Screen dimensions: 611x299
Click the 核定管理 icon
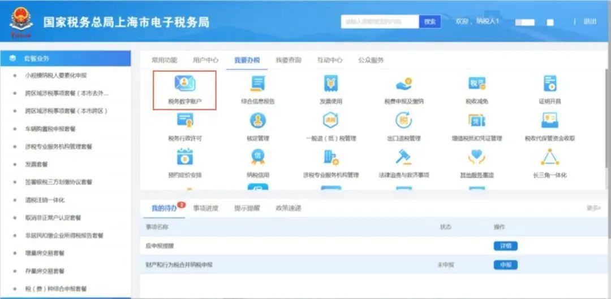tap(257, 121)
